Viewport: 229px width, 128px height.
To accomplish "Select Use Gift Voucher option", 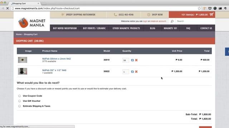I will 20,101.
